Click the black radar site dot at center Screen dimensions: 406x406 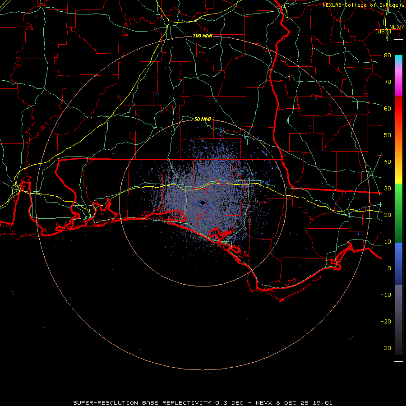click(203, 203)
